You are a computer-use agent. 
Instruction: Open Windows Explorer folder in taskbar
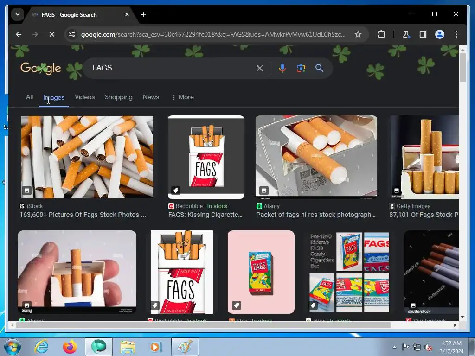coord(128,347)
